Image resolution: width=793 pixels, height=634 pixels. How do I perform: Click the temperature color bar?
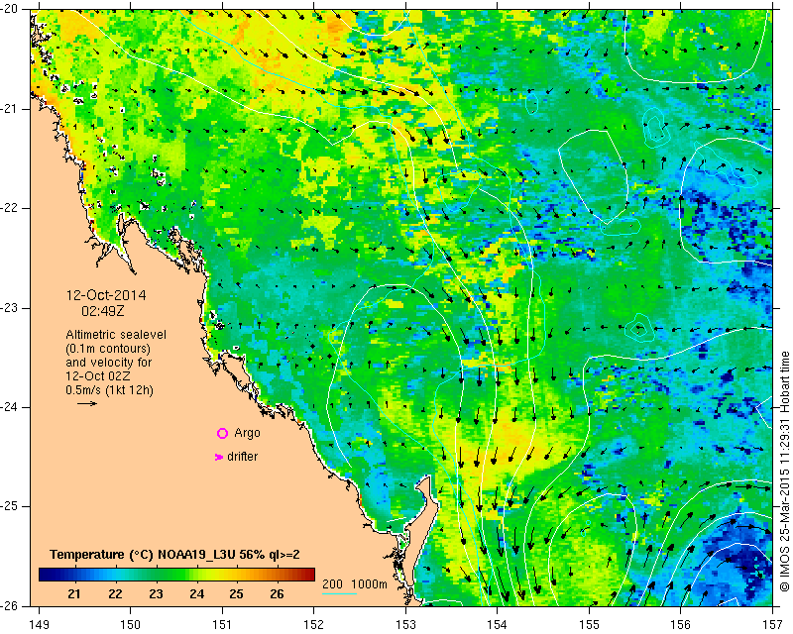click(176, 574)
